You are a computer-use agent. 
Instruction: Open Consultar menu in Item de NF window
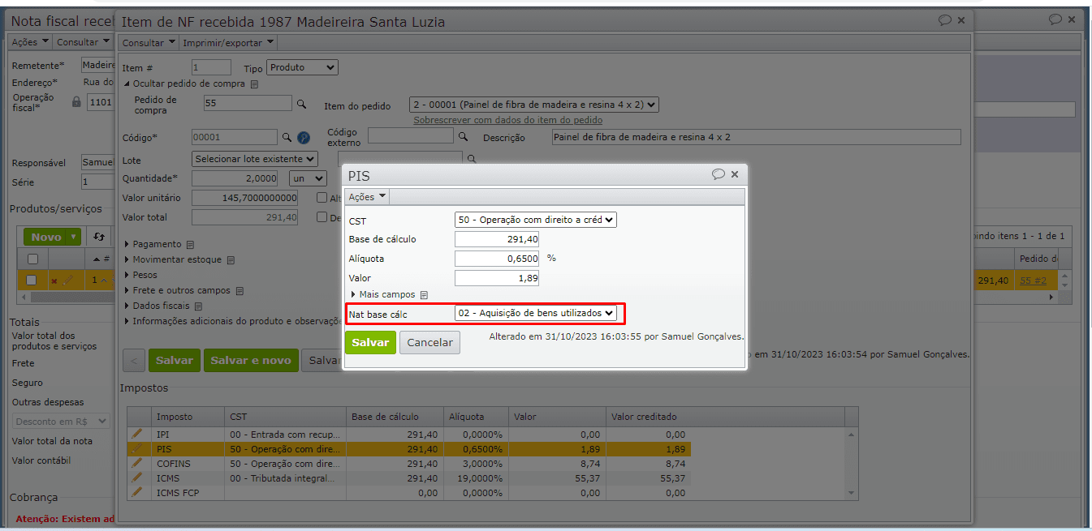pyautogui.click(x=149, y=43)
